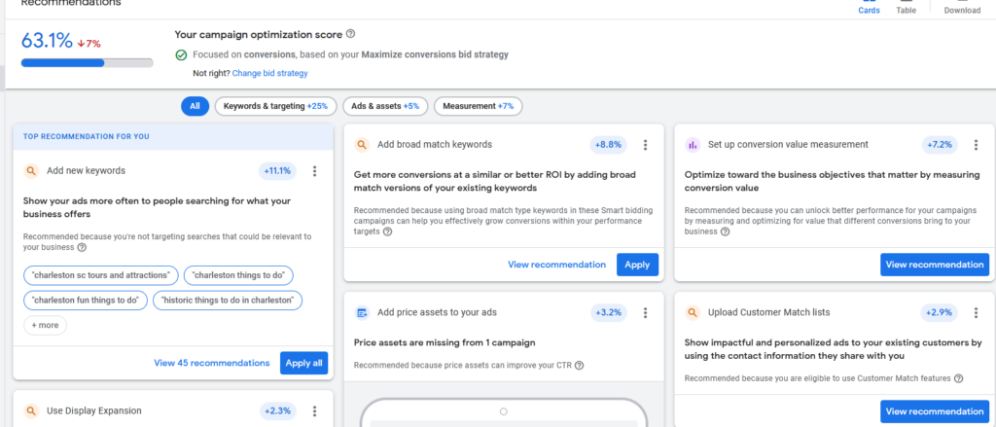Click optimization score progress bar
This screenshot has width=996, height=427.
click(x=87, y=63)
